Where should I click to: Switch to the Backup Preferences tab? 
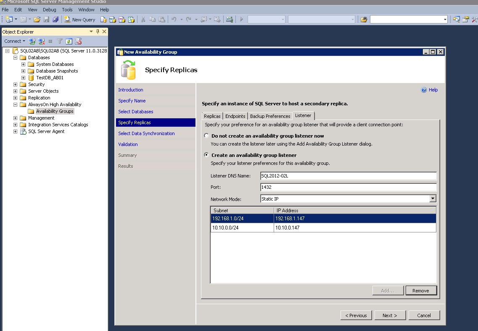[270, 116]
